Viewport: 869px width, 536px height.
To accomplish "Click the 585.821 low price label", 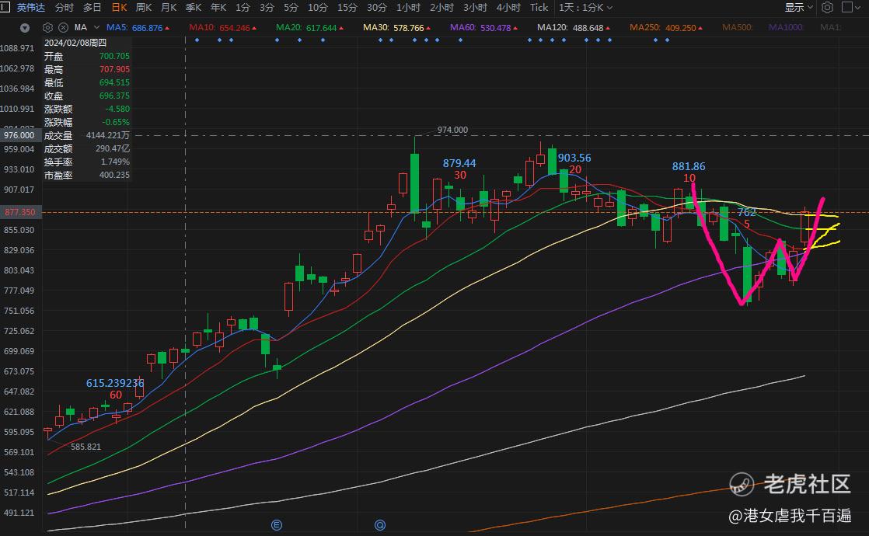I will pos(86,447).
